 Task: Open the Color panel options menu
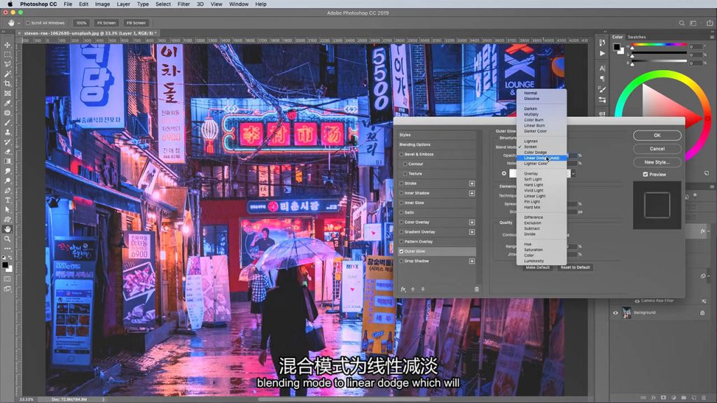click(712, 37)
